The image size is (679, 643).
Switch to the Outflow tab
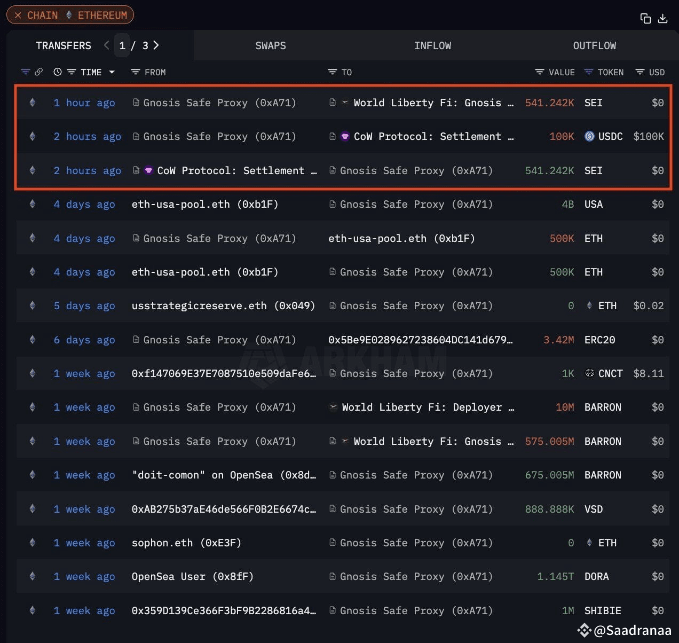[594, 45]
